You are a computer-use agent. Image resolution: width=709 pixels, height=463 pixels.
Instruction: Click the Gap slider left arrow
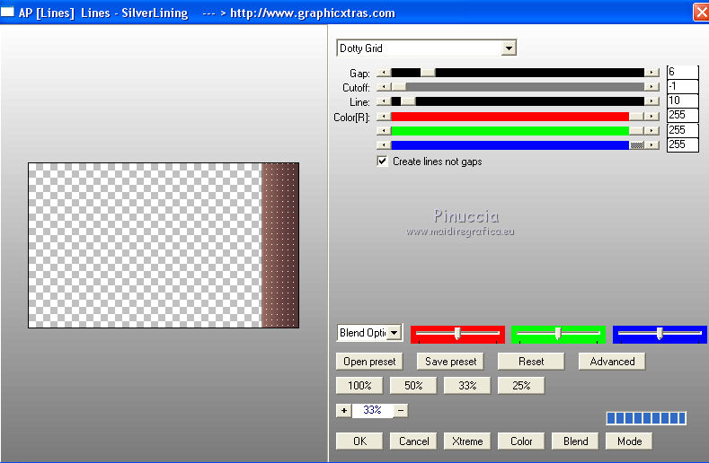tap(384, 73)
